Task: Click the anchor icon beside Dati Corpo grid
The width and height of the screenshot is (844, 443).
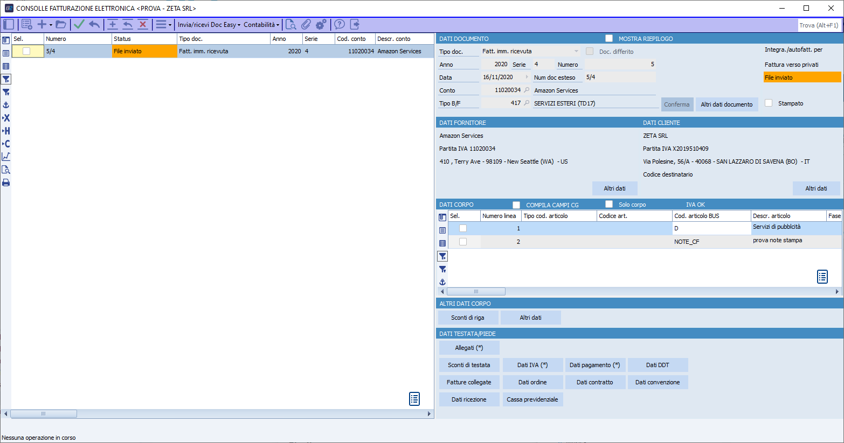Action: [442, 282]
